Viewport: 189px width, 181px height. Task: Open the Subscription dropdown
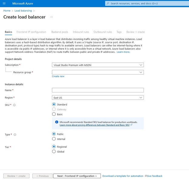98,65
